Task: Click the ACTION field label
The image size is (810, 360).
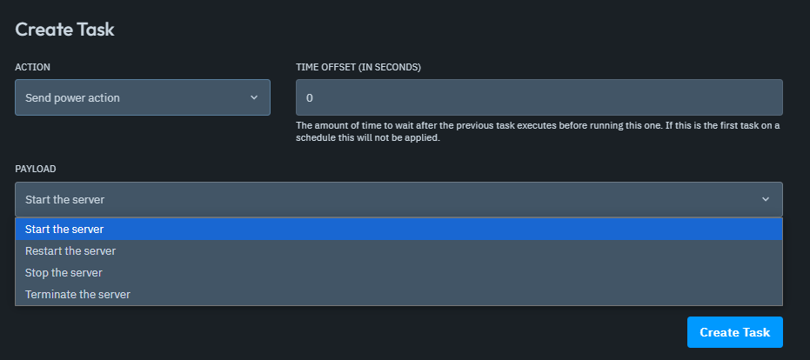Action: (32, 67)
